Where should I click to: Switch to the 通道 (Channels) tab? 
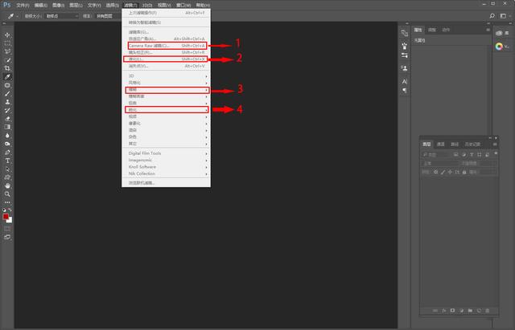pos(440,145)
